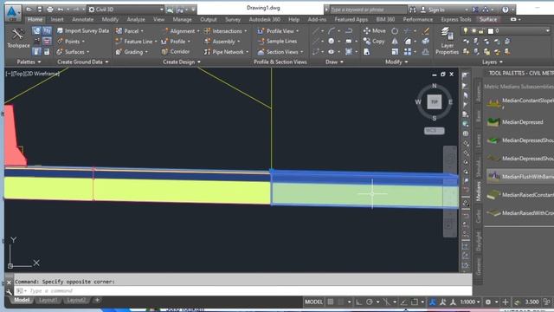Open the layer name dropdown list

click(547, 31)
